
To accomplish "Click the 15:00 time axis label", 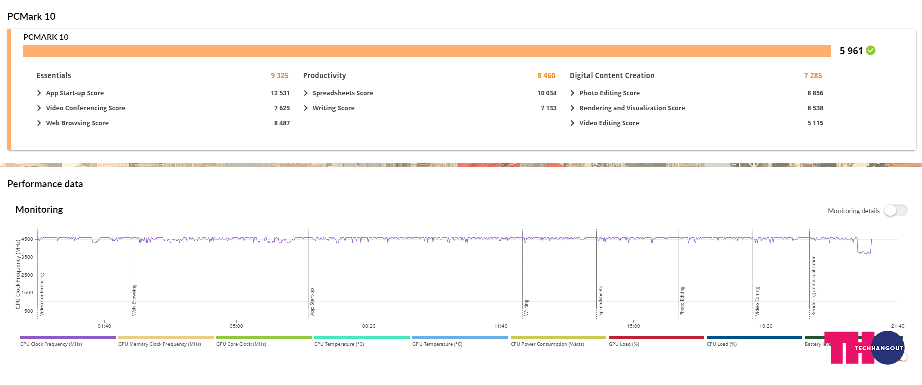I will 633,326.
